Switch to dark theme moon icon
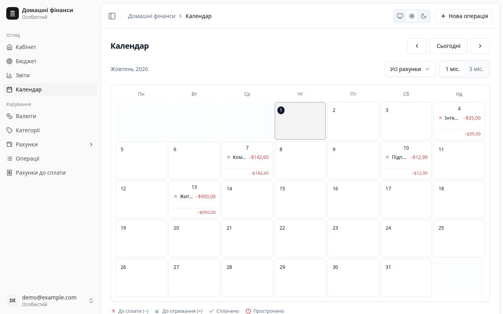This screenshot has height=314, width=503. tap(424, 16)
